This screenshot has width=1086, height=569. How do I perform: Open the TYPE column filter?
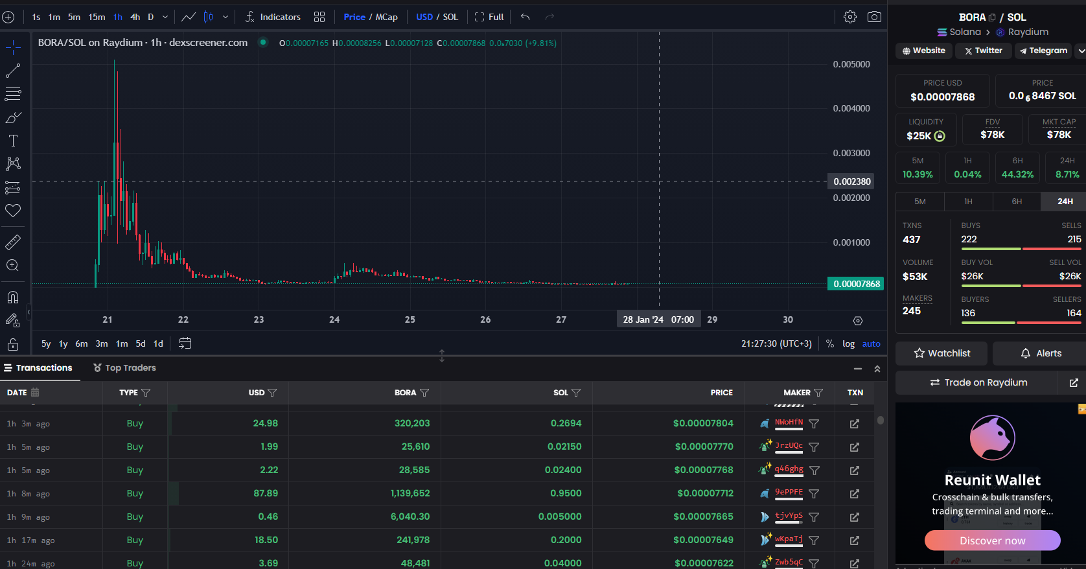pyautogui.click(x=146, y=393)
